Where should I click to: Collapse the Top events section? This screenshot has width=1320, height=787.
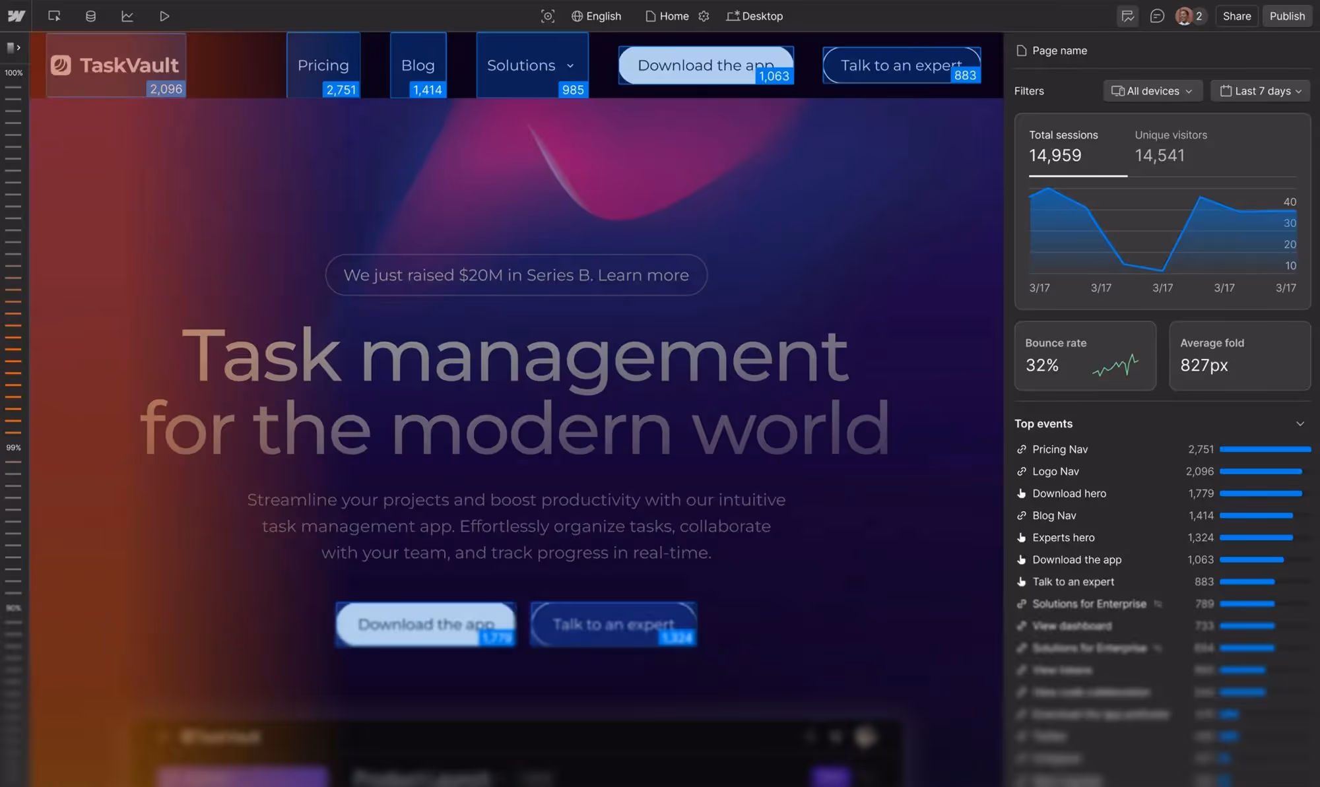(x=1300, y=424)
